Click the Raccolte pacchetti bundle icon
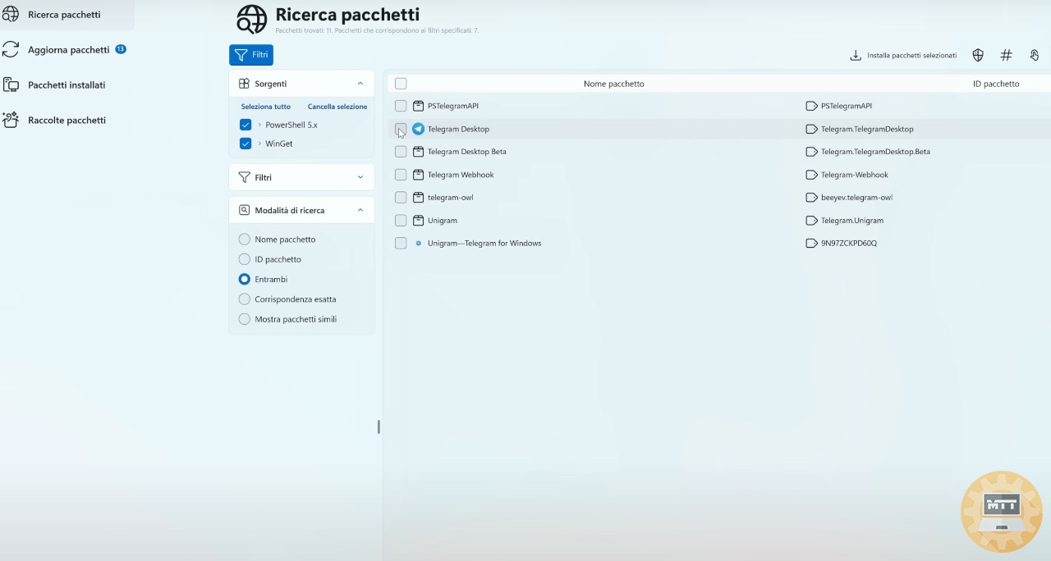Viewport: 1051px width, 561px height. 11,121
